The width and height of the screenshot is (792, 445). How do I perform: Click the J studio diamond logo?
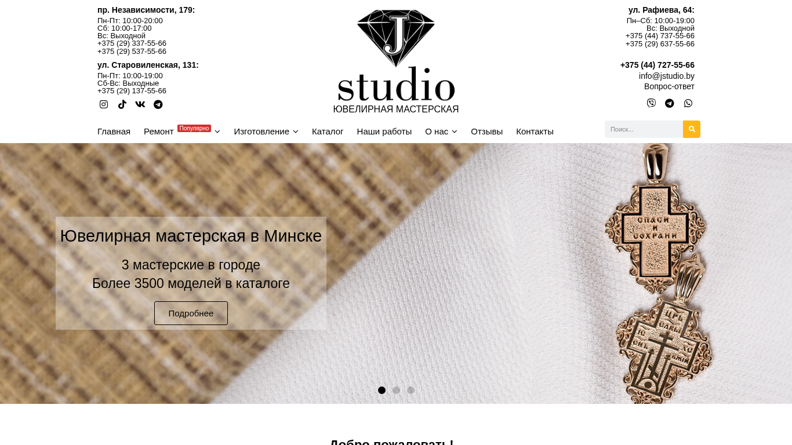pos(396,56)
